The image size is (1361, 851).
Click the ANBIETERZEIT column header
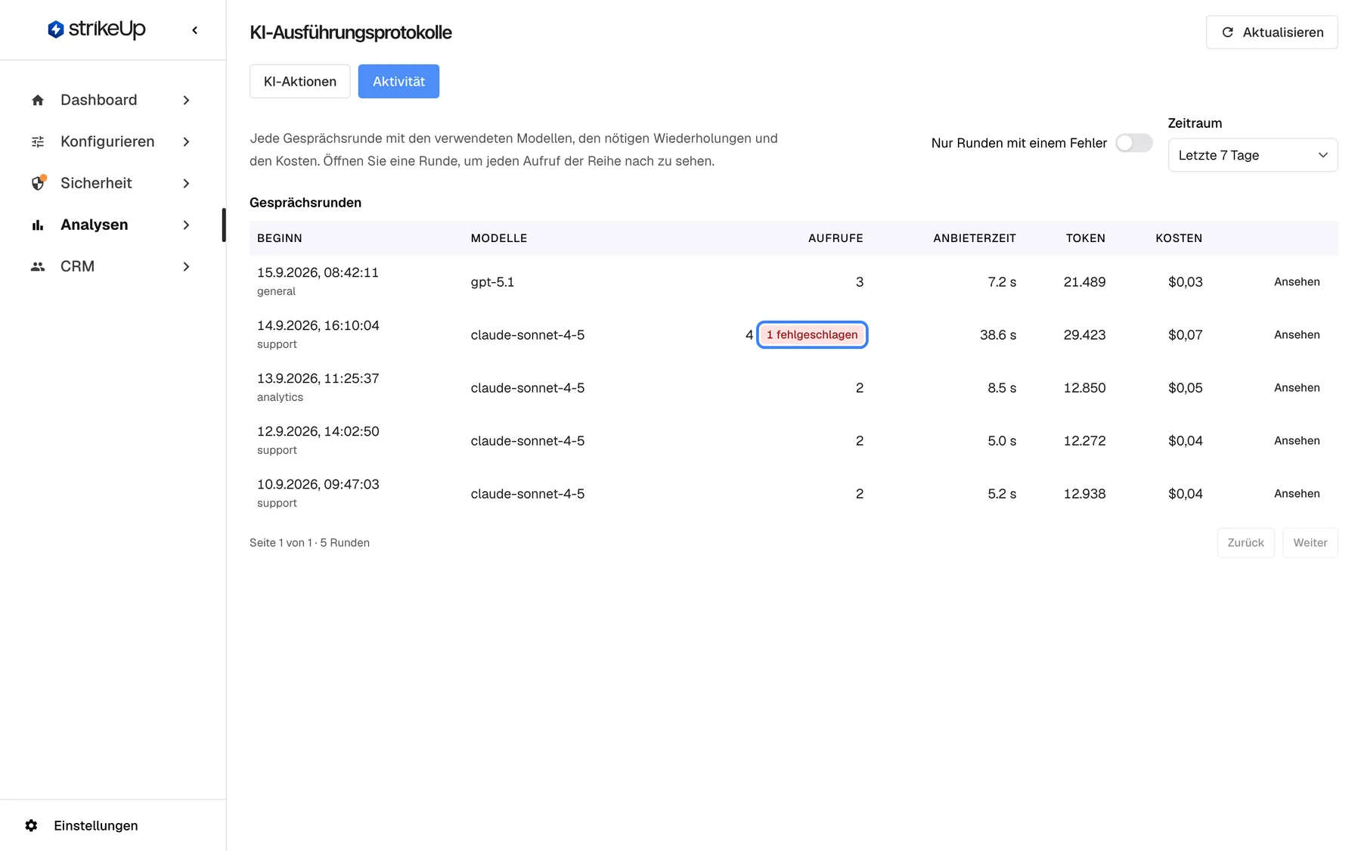(975, 238)
